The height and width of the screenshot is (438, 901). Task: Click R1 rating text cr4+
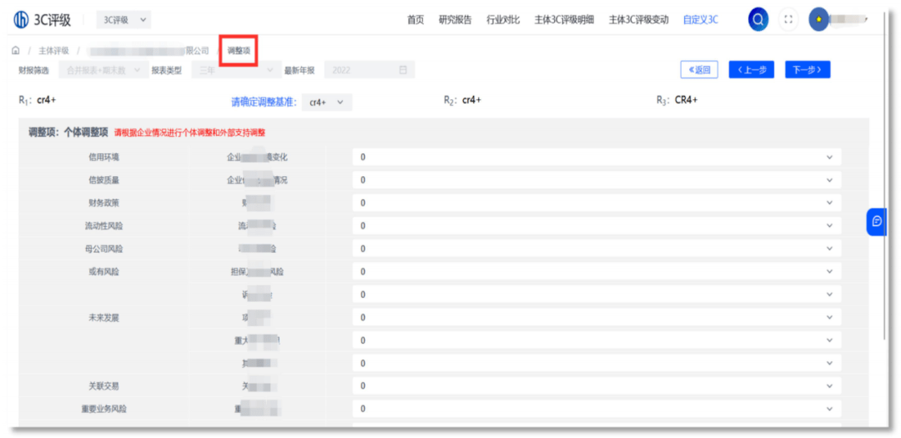pyautogui.click(x=46, y=99)
